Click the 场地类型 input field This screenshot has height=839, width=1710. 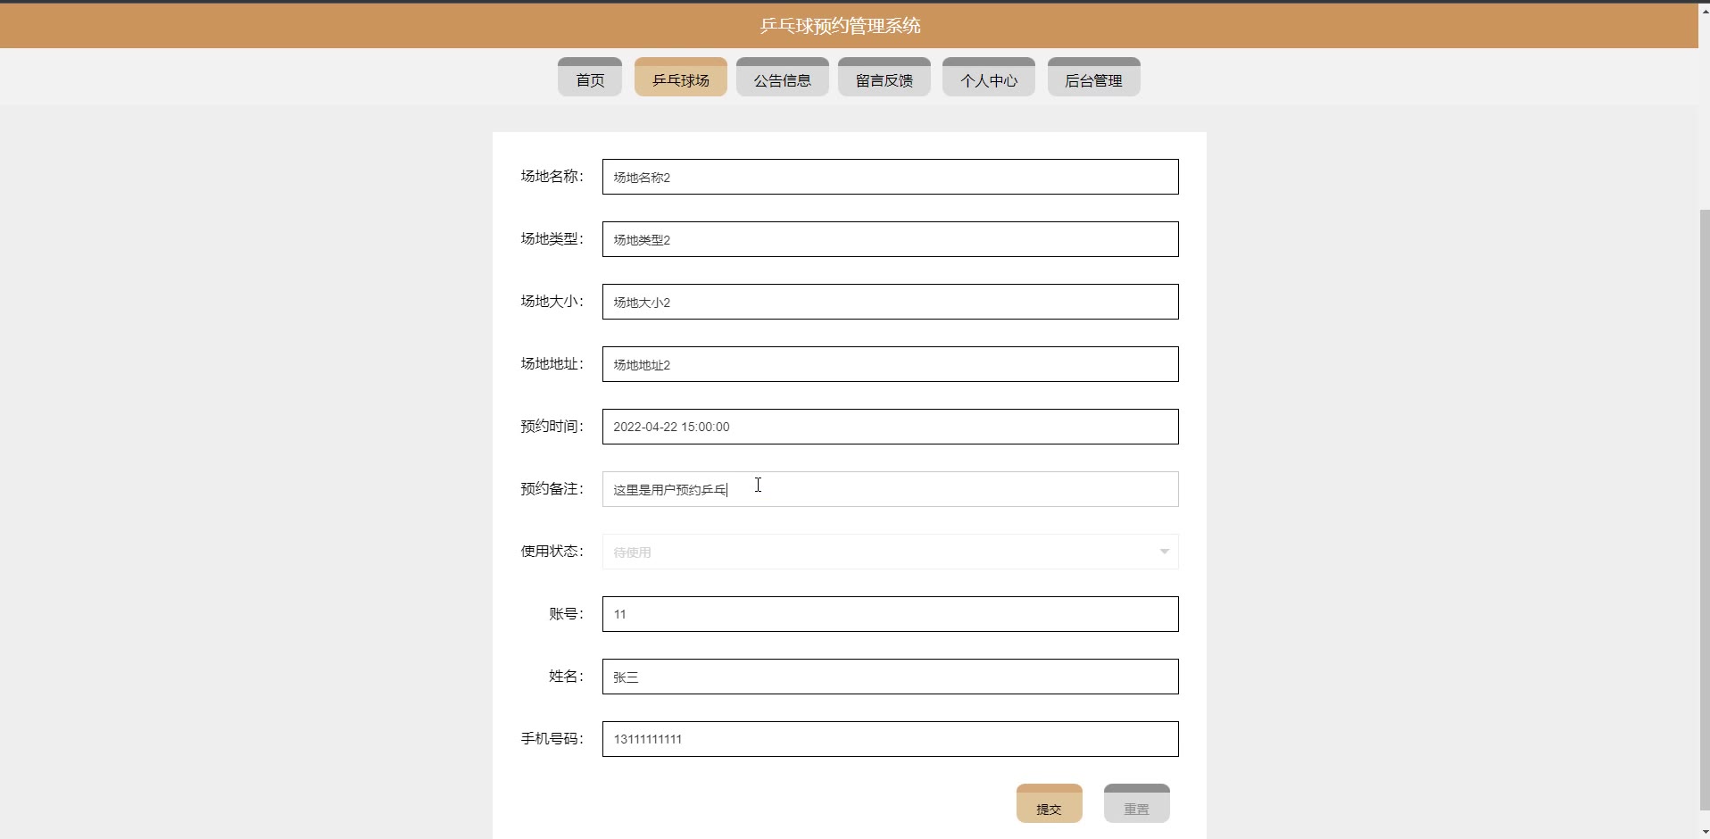[x=891, y=239]
